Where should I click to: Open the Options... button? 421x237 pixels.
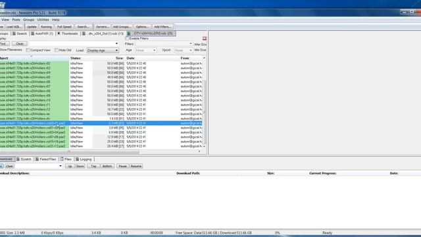[x=142, y=27]
